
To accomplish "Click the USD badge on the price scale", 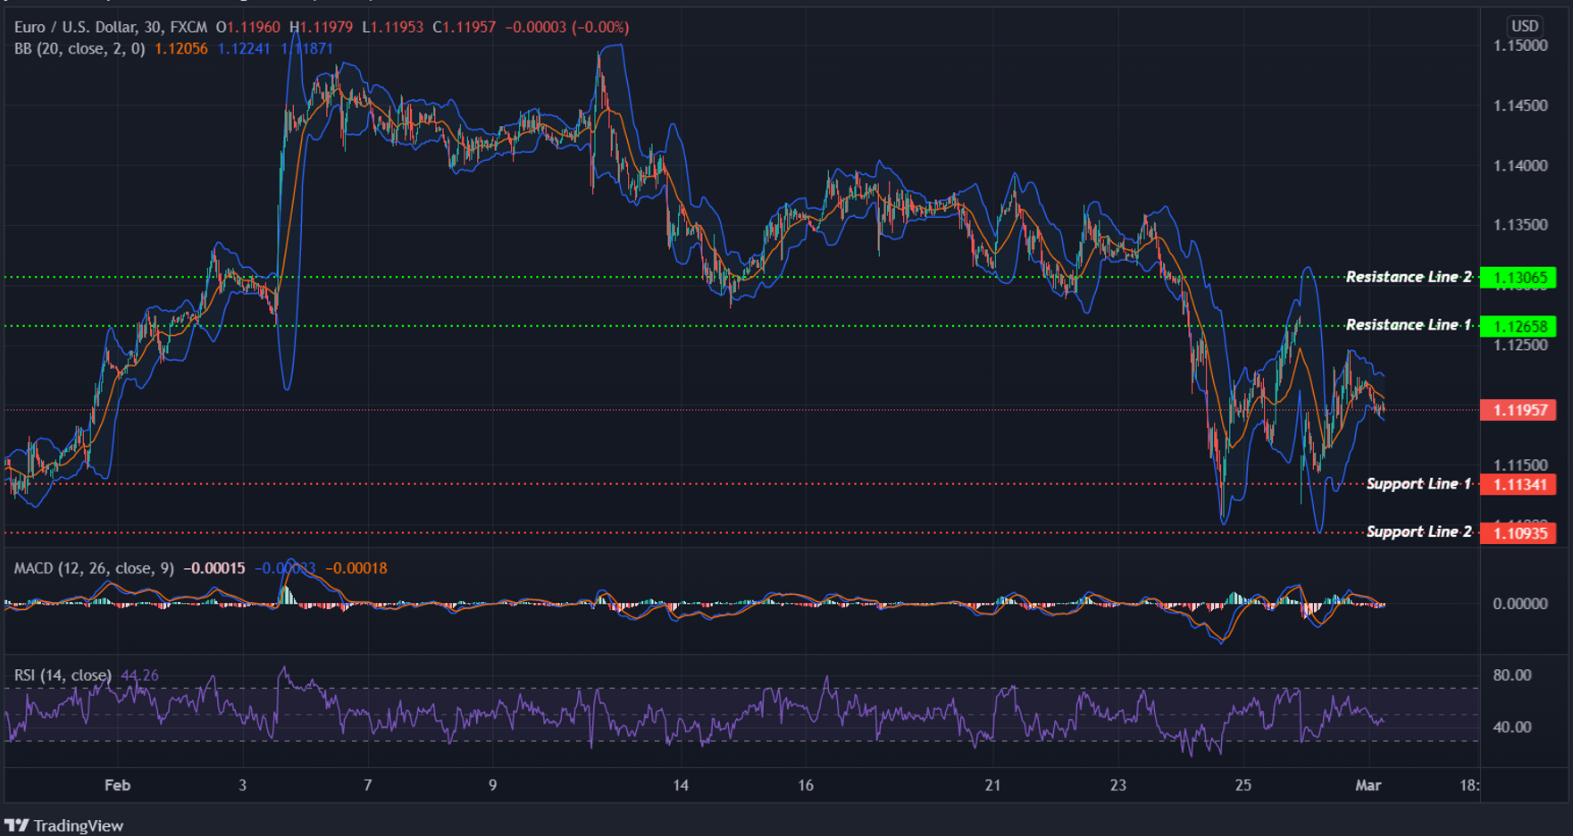I will coord(1526,26).
